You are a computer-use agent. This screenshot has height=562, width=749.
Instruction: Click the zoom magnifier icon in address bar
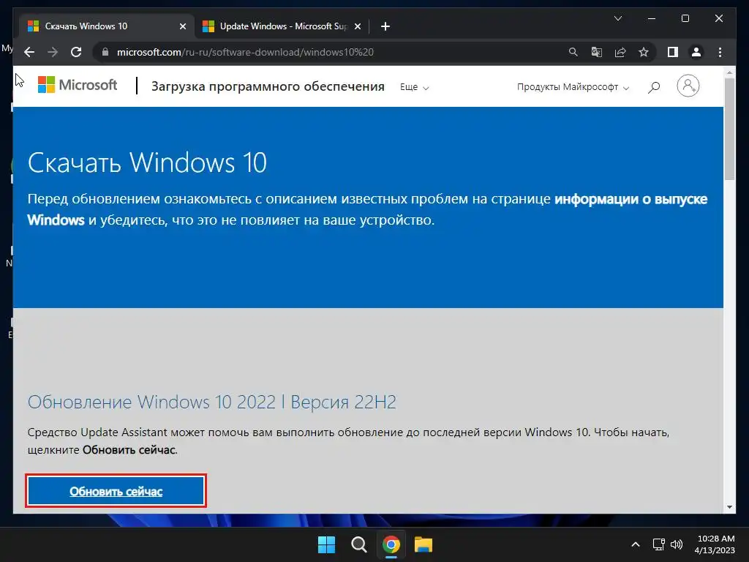click(x=573, y=52)
